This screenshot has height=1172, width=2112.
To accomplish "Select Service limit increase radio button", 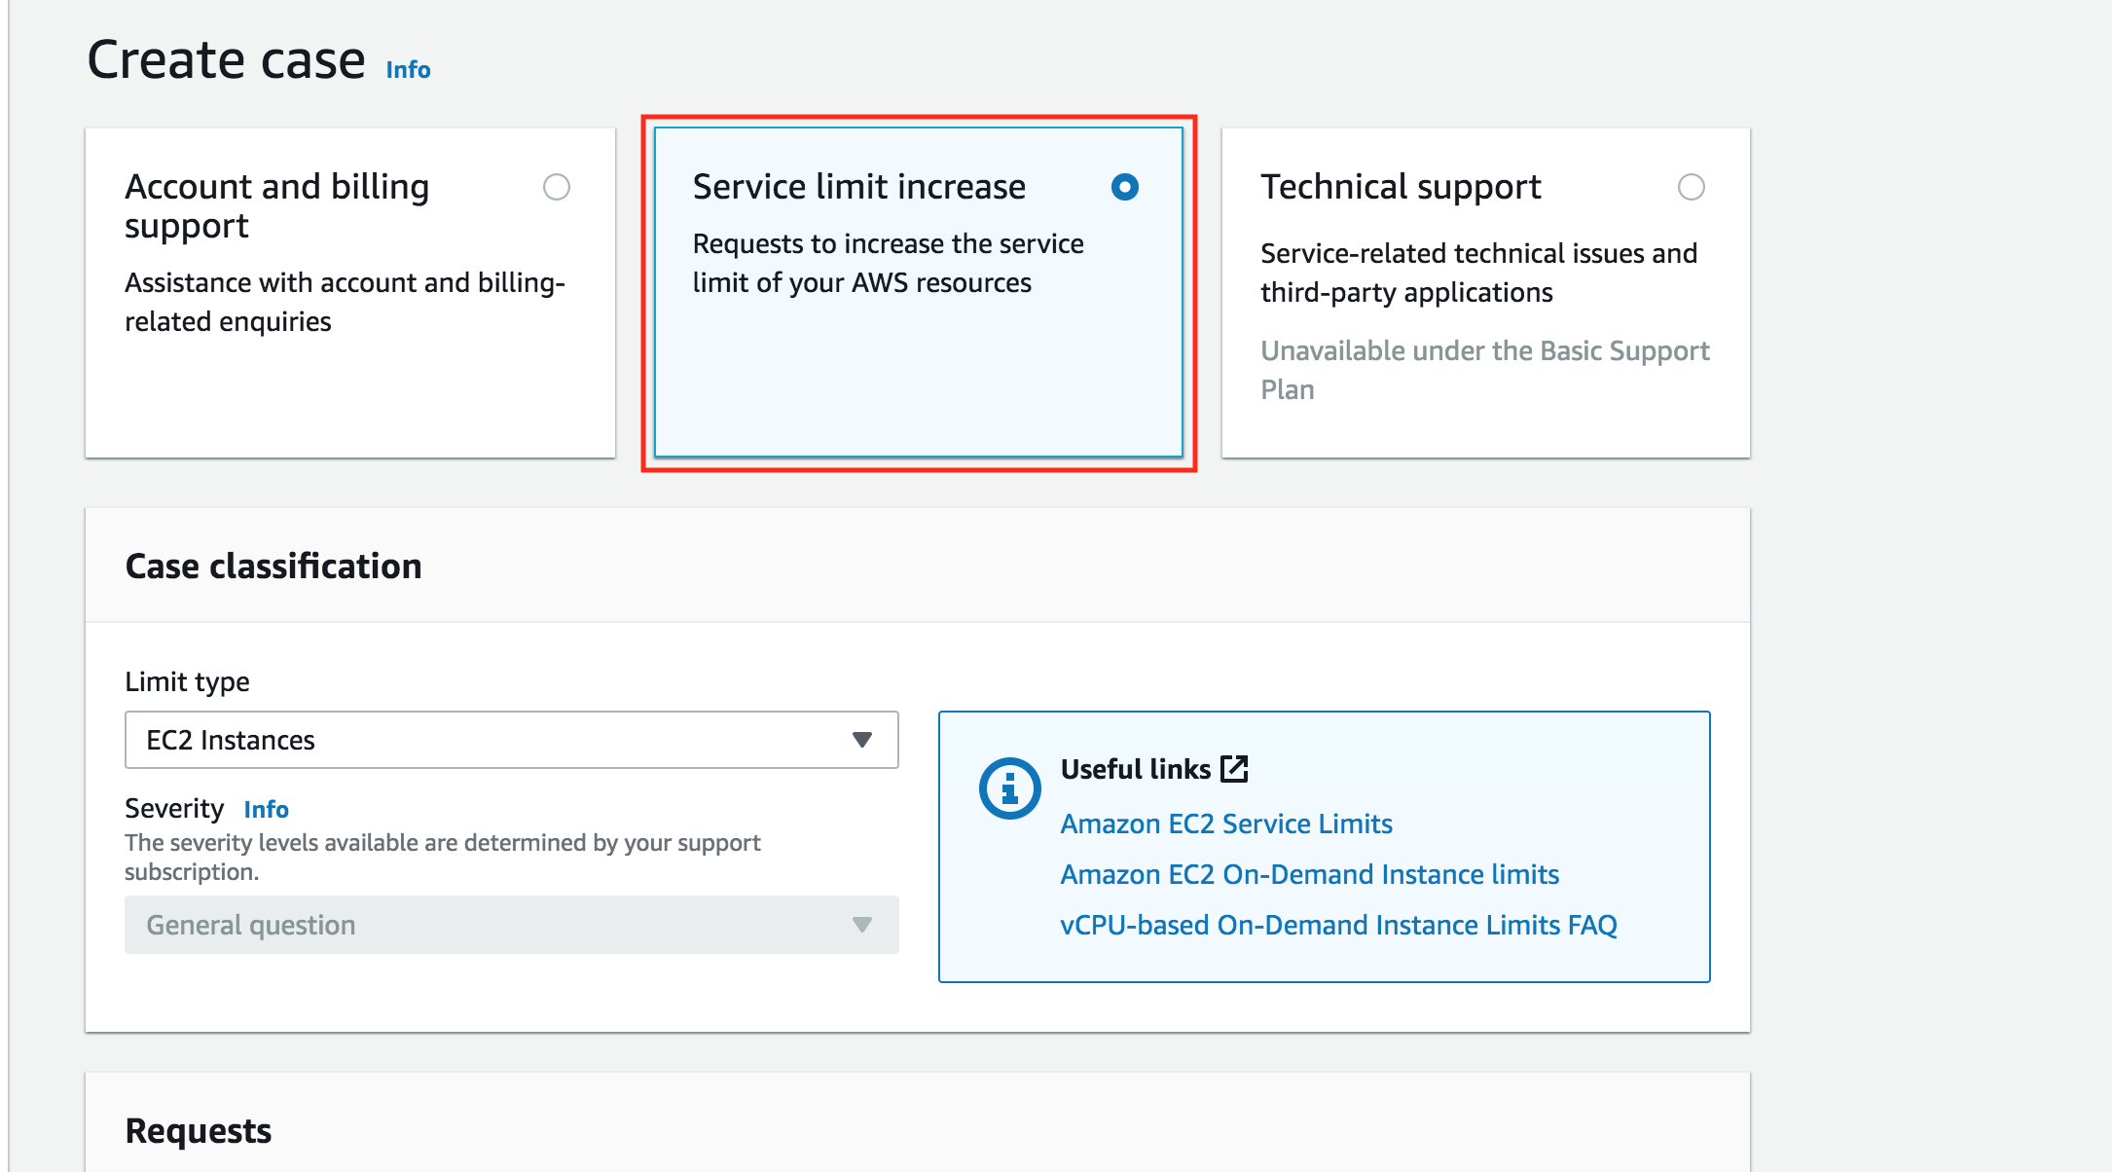I will pos(1124,187).
